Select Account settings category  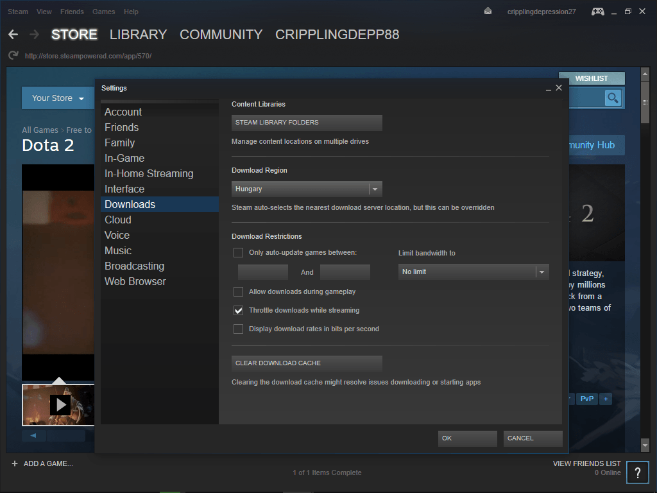click(160, 112)
